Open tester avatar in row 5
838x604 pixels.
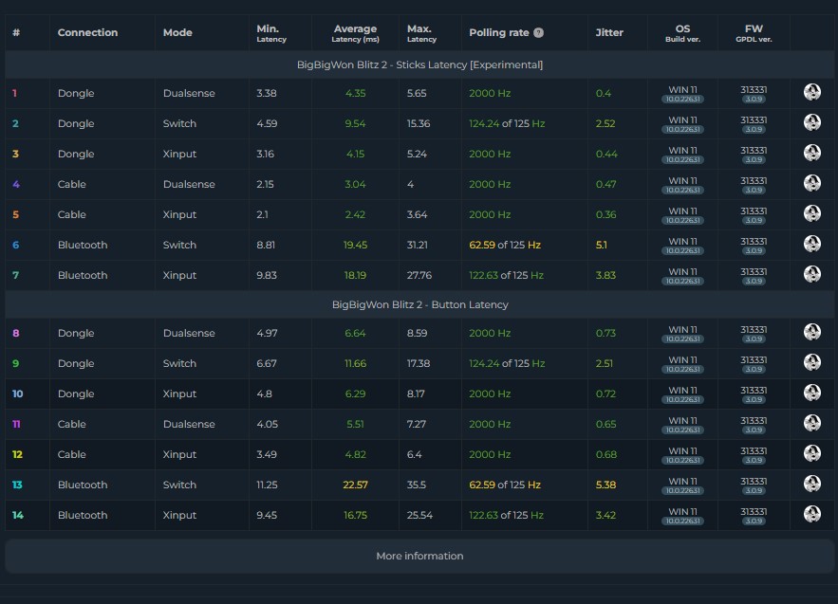[811, 213]
